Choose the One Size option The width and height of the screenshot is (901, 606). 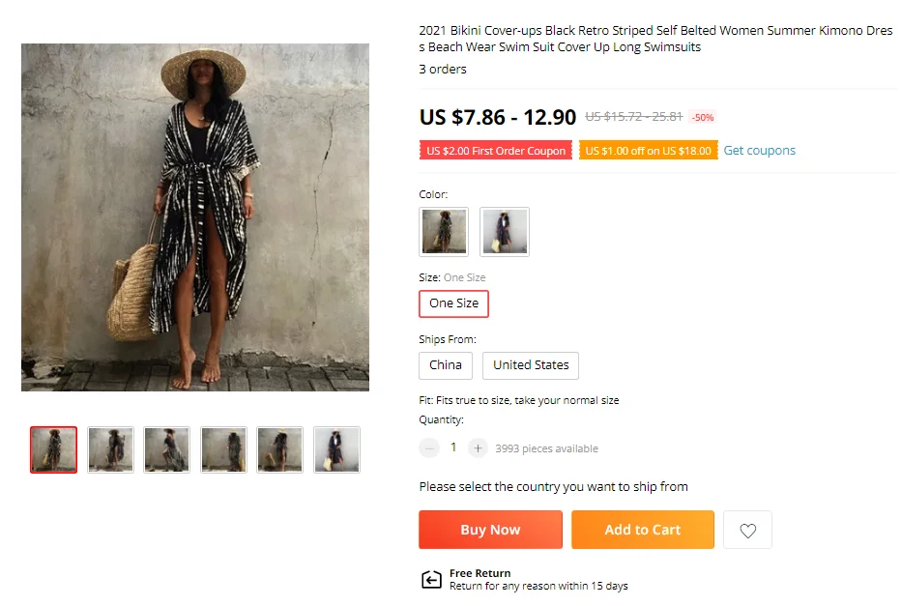(x=453, y=303)
